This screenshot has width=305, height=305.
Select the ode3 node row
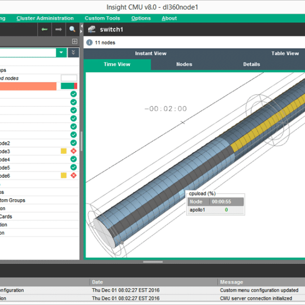[40, 151]
